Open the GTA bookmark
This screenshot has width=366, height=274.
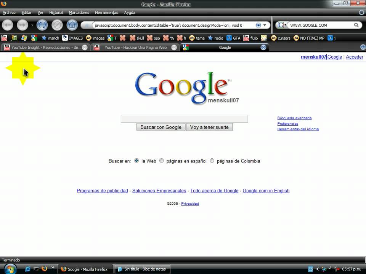pos(233,38)
